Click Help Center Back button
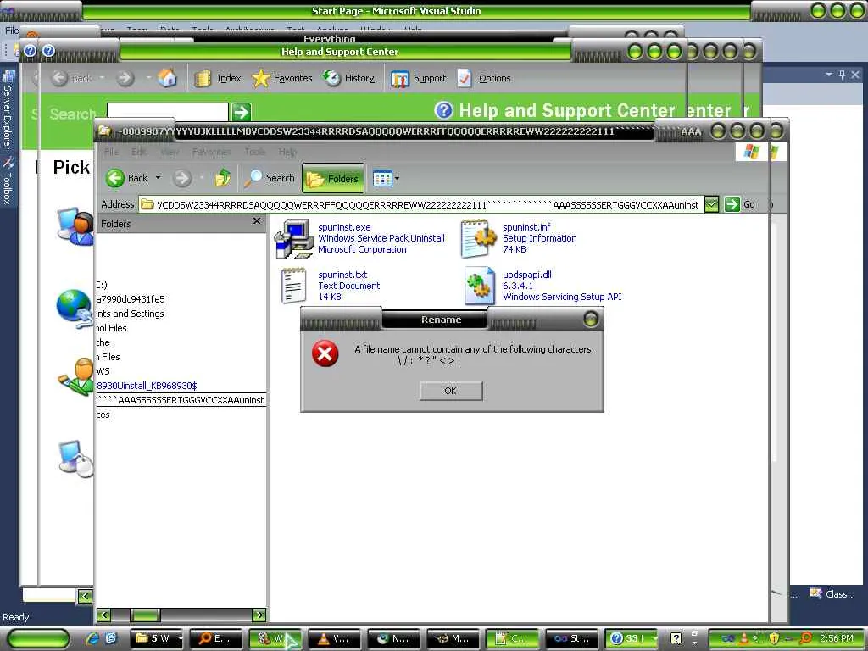This screenshot has width=868, height=651. 72,78
